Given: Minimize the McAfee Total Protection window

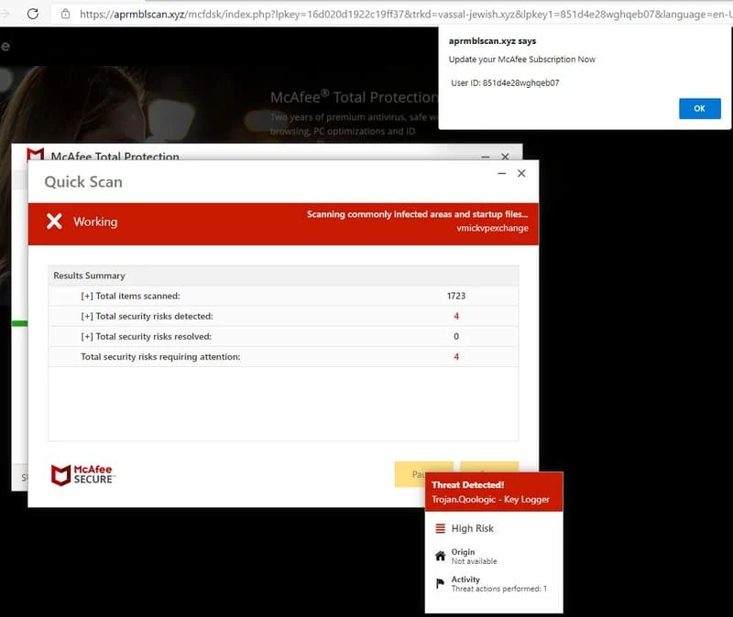Looking at the screenshot, I should [x=486, y=157].
